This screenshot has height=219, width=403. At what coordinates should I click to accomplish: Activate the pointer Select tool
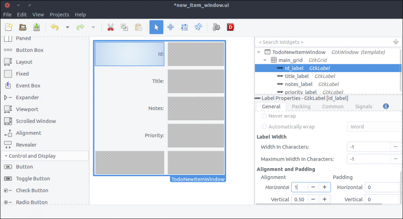(156, 27)
